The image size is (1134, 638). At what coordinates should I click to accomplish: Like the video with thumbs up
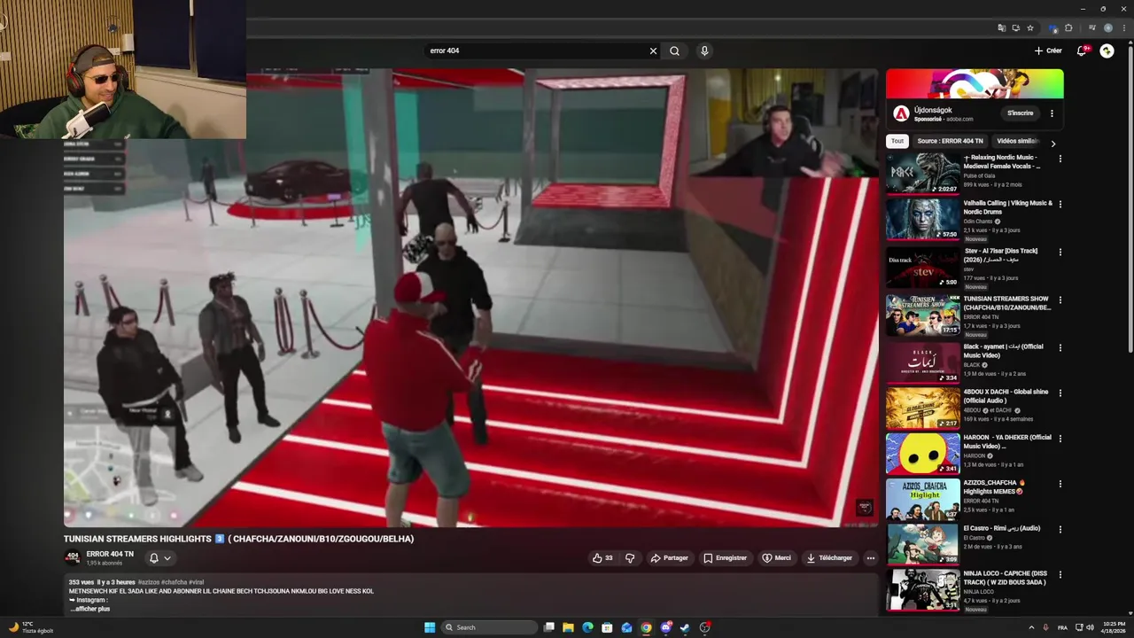point(603,558)
